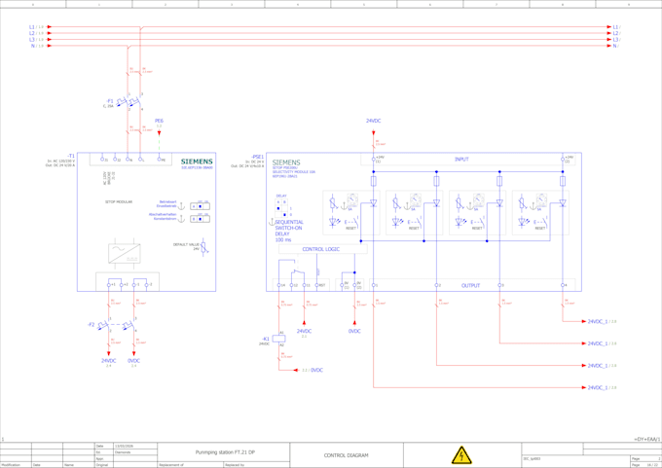Select the -F1 circuit breaker symbol
The image size is (662, 468).
click(x=129, y=102)
